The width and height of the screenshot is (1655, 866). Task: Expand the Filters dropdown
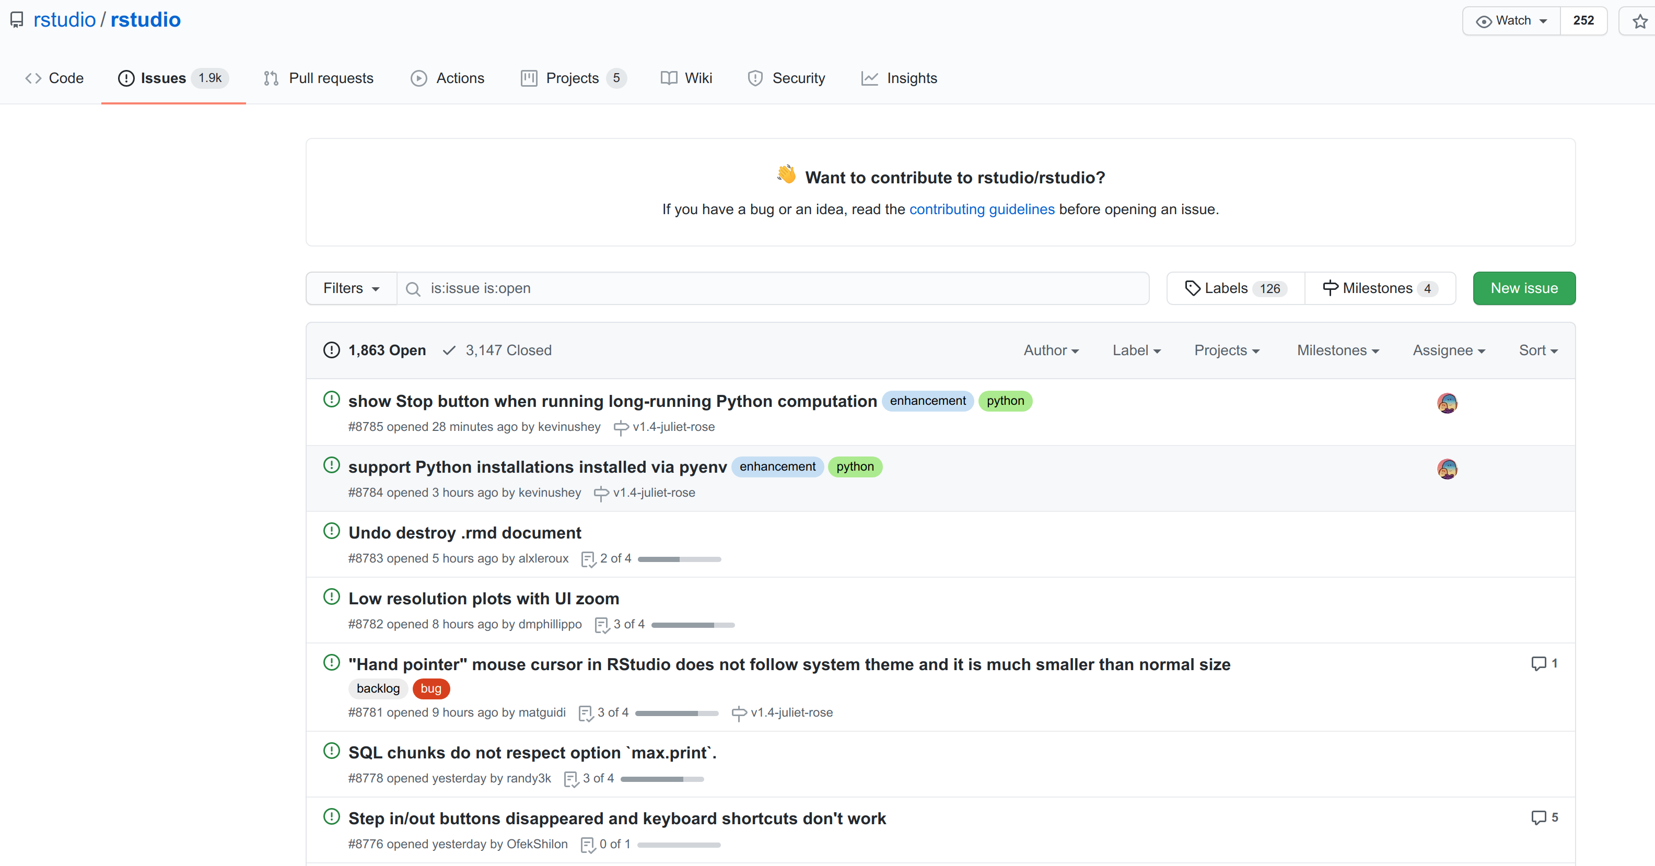[351, 288]
